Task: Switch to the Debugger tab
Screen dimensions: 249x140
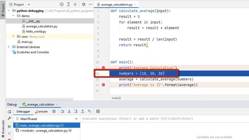Action: coord(23,112)
